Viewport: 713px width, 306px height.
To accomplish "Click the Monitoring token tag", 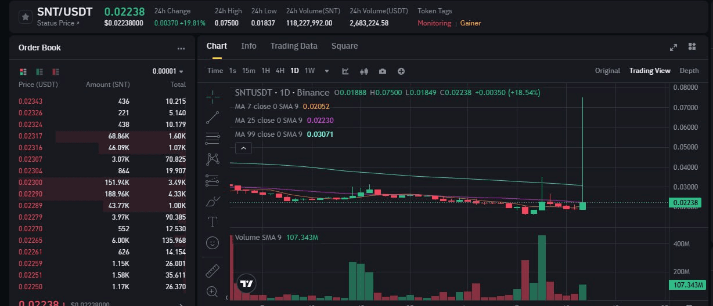I will coord(434,23).
